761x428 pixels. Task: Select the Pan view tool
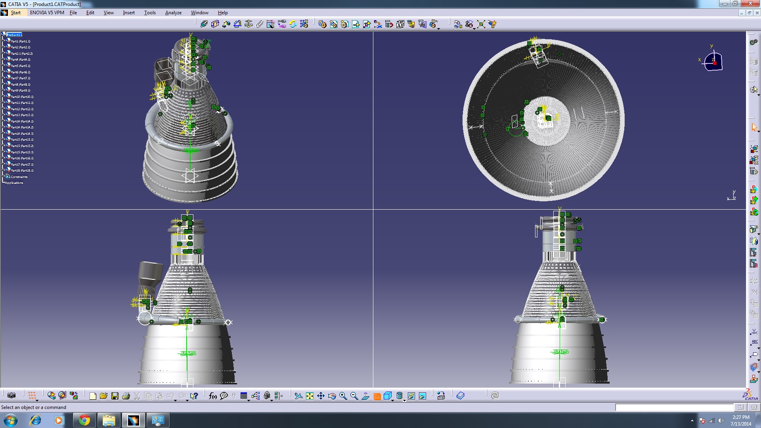pos(321,396)
